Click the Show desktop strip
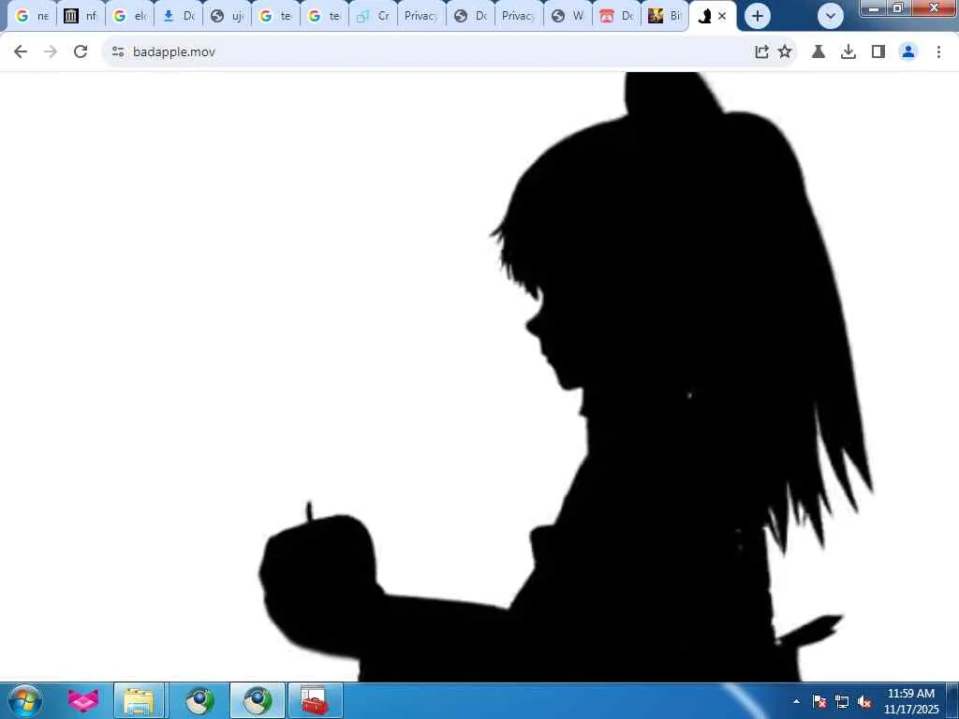 (x=952, y=700)
